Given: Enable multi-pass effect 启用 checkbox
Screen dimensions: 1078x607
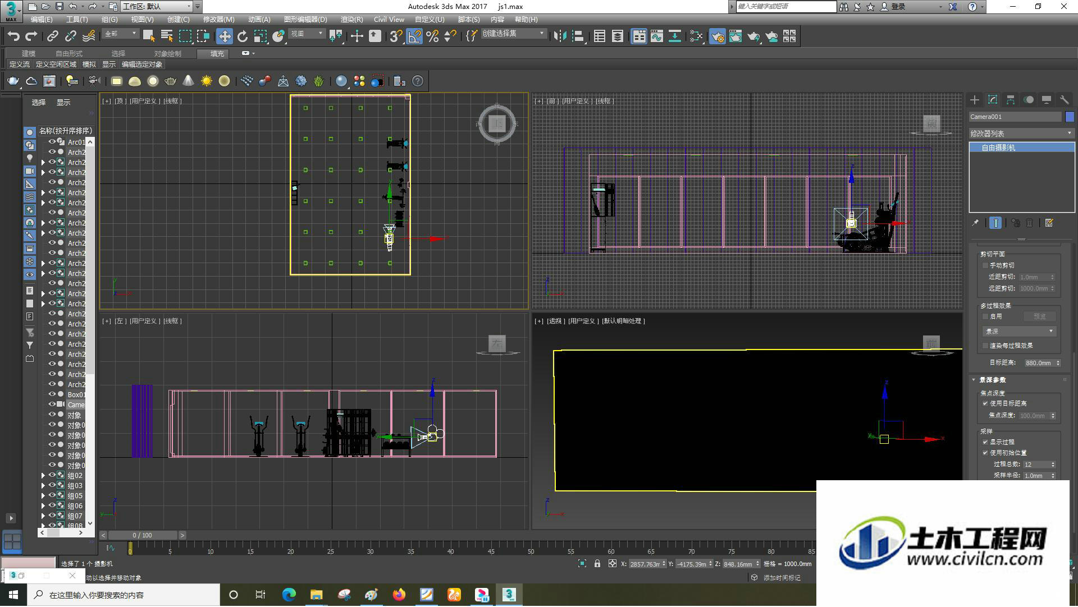Looking at the screenshot, I should click(x=985, y=316).
